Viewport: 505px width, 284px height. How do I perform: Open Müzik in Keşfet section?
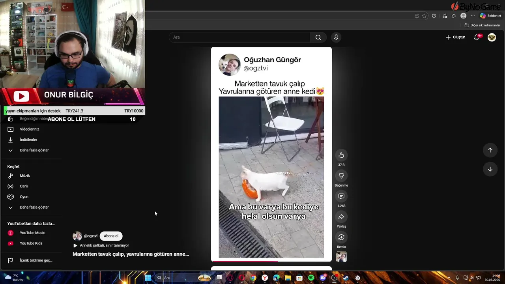pyautogui.click(x=25, y=176)
